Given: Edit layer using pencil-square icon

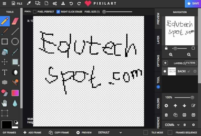Looking at the screenshot, I should 193,106.
